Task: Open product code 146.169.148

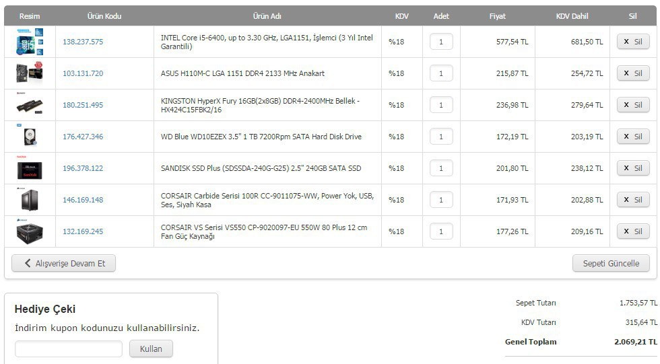Action: coord(83,200)
